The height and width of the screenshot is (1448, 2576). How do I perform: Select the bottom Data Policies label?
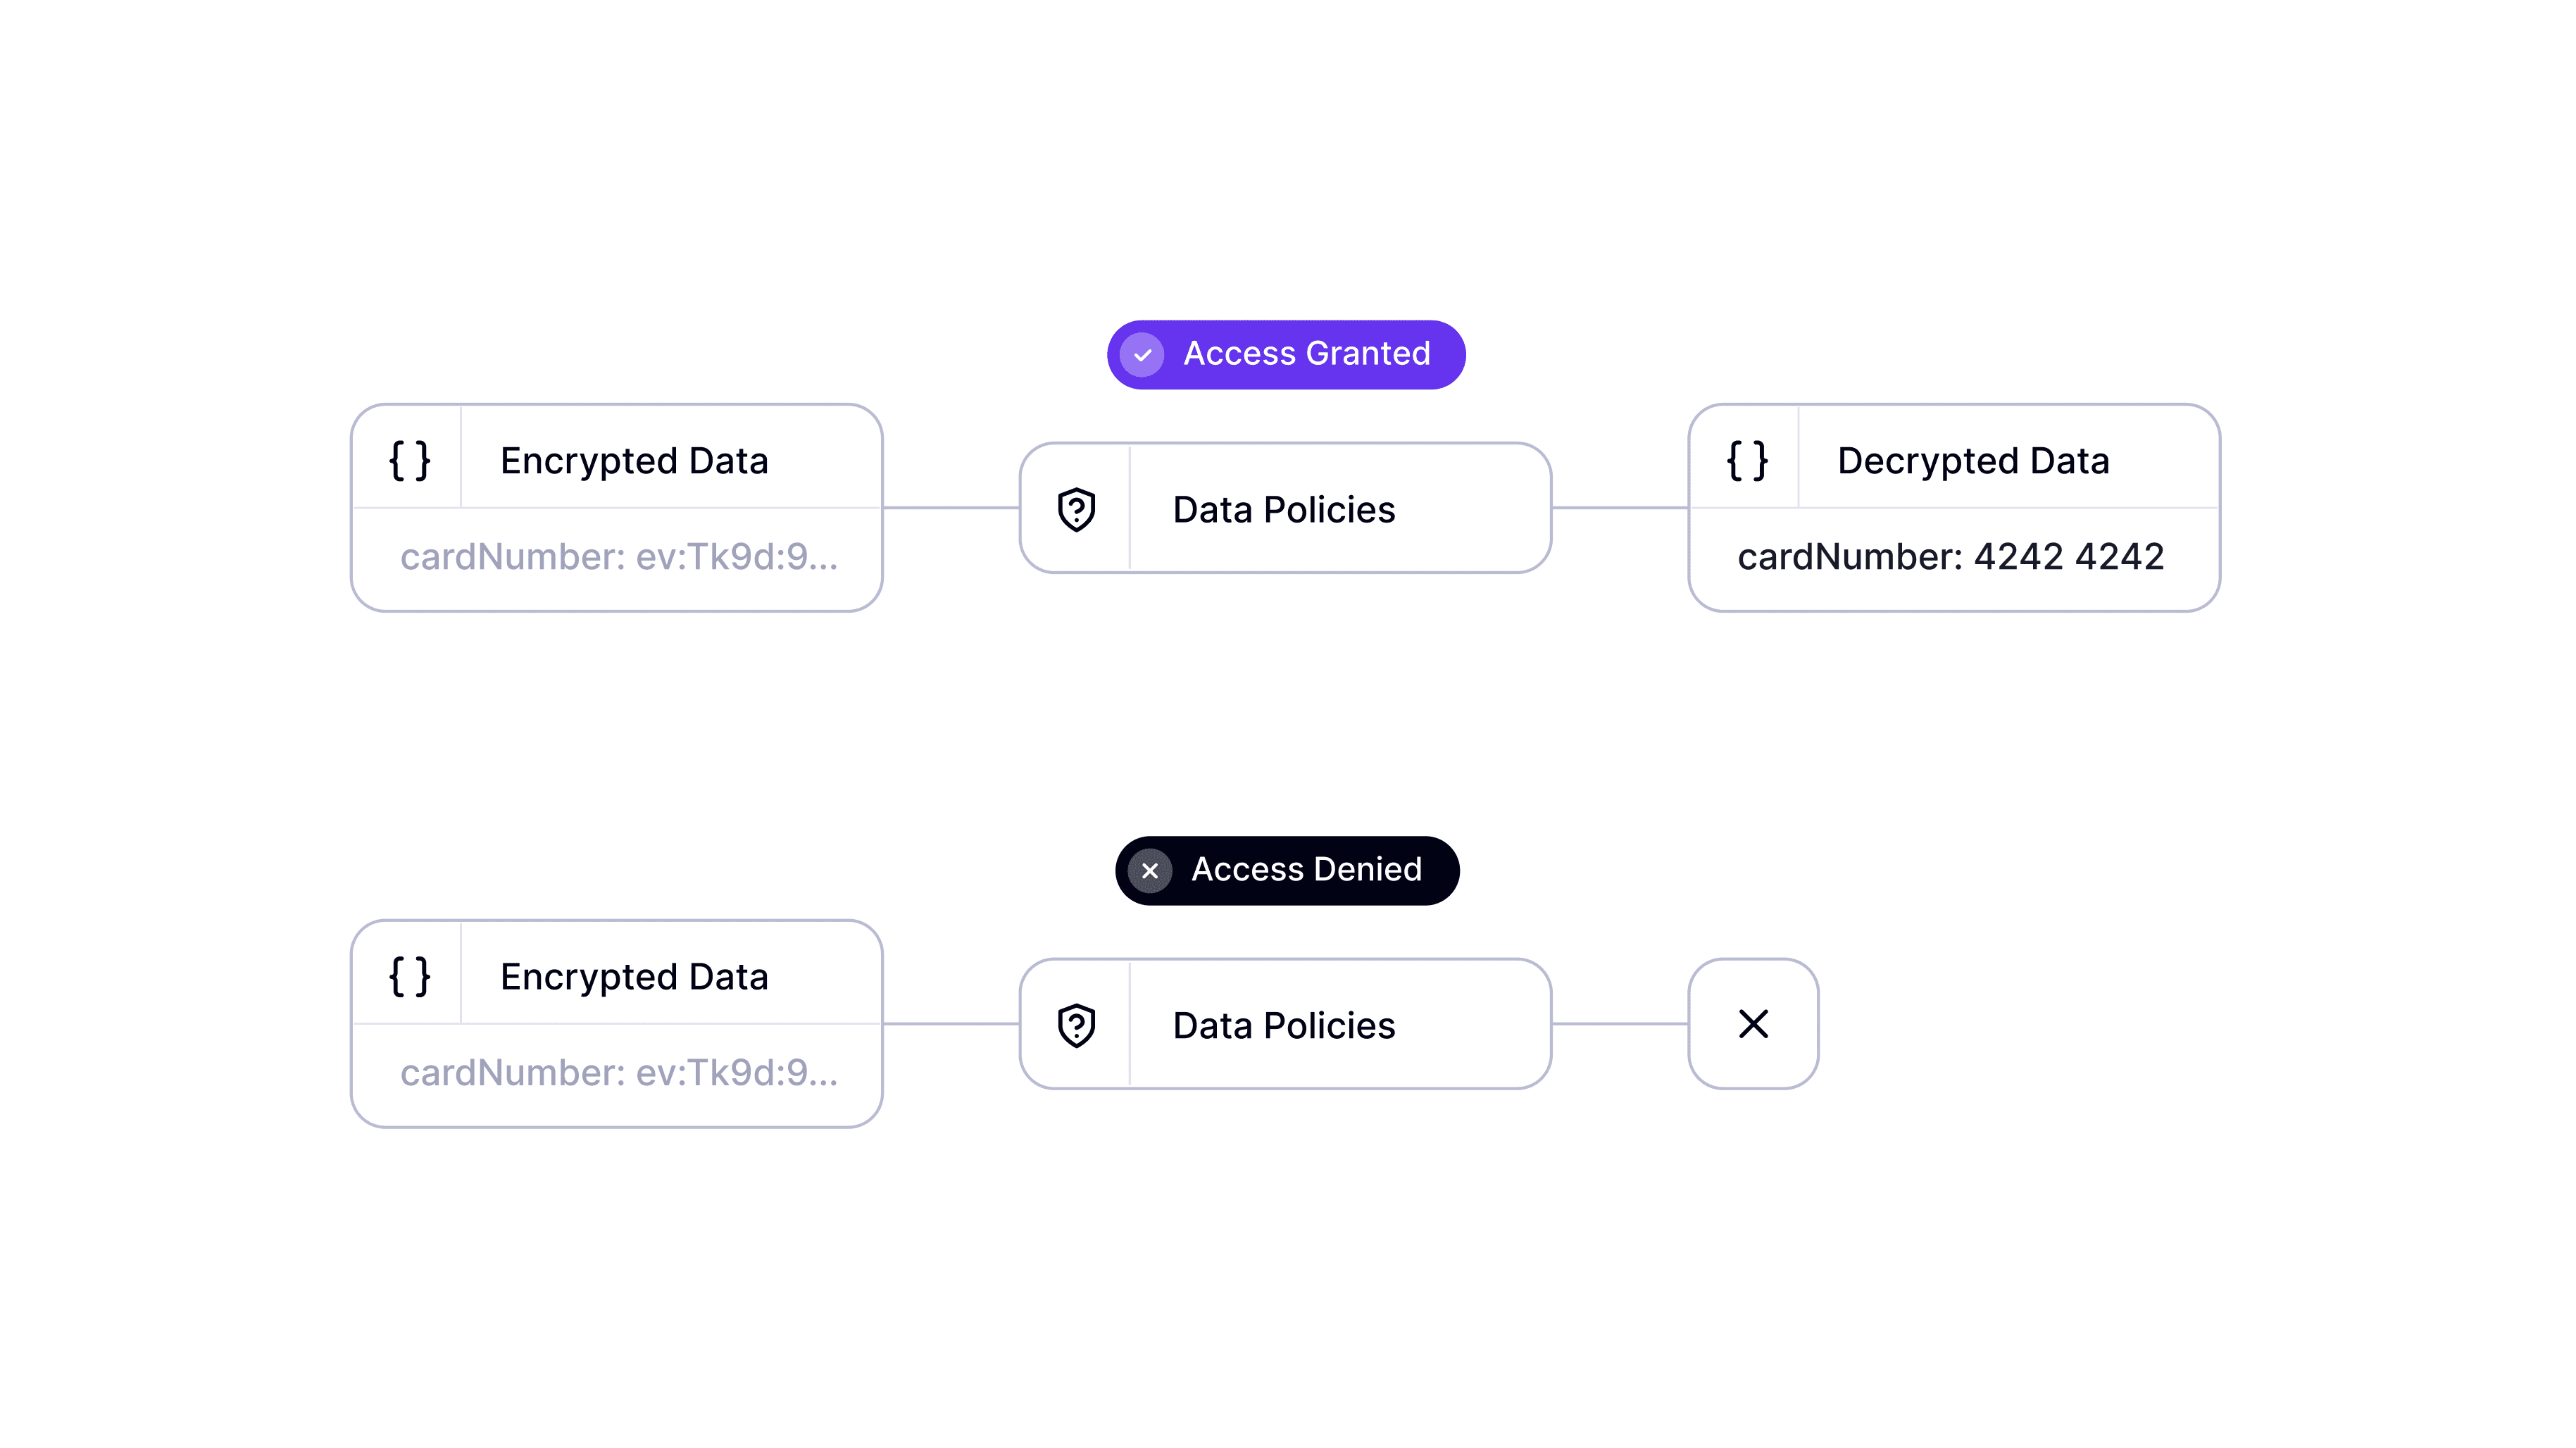pos(1284,1026)
